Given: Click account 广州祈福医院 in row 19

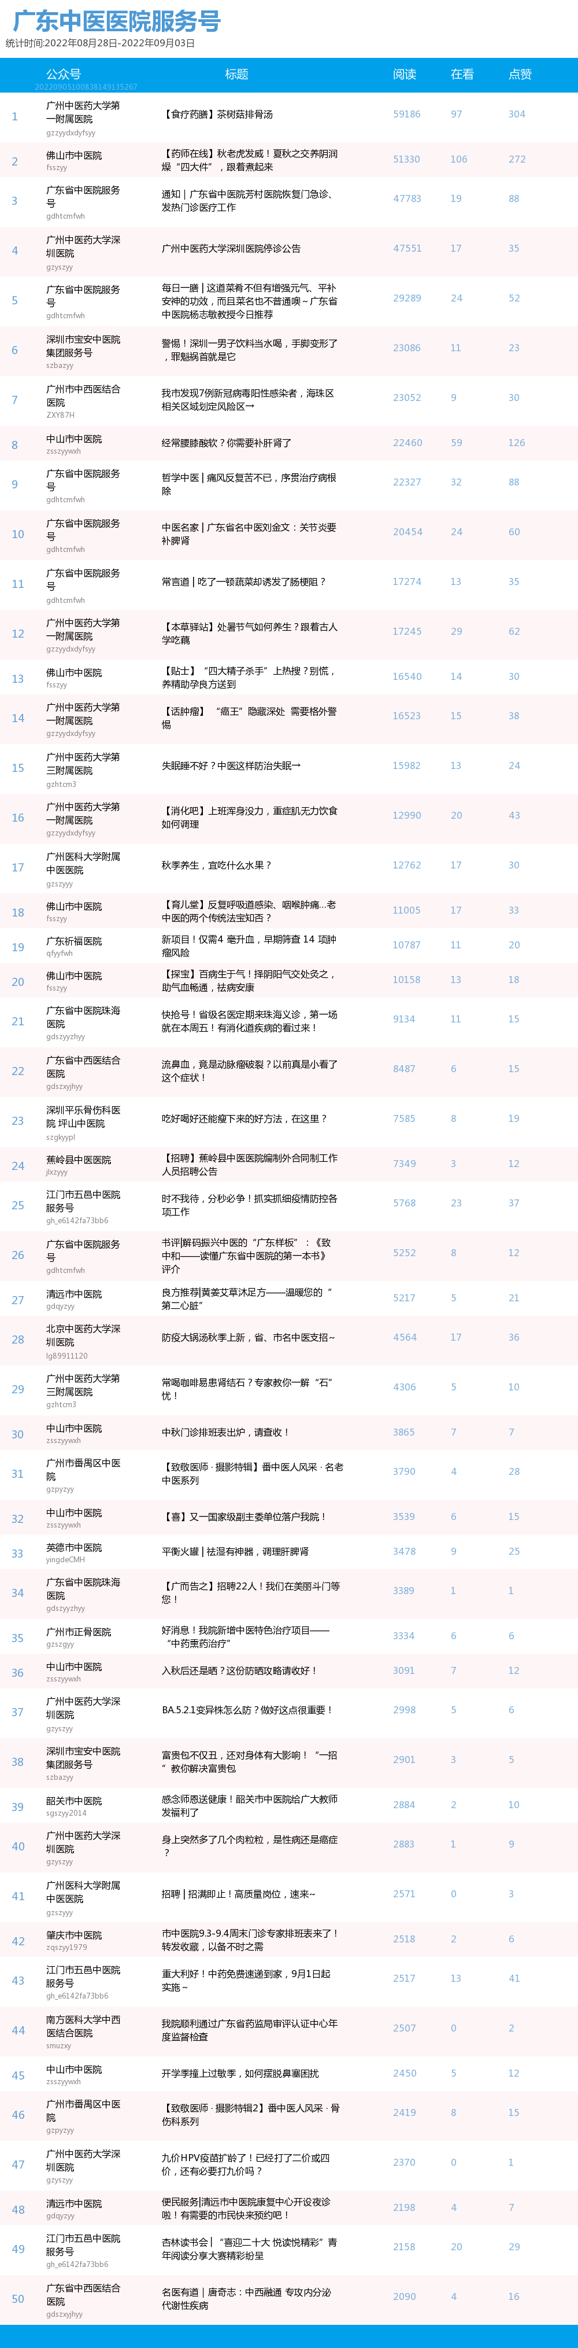Looking at the screenshot, I should [74, 941].
